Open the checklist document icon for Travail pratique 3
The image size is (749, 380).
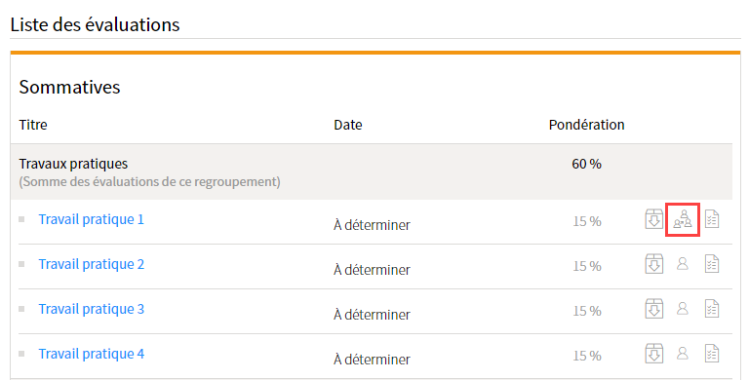(712, 309)
